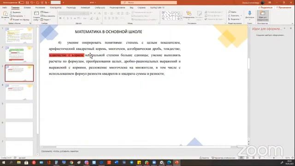Select slide 1 thumbnail
Viewport: 295px width, 166px height.
(x=19, y=36)
